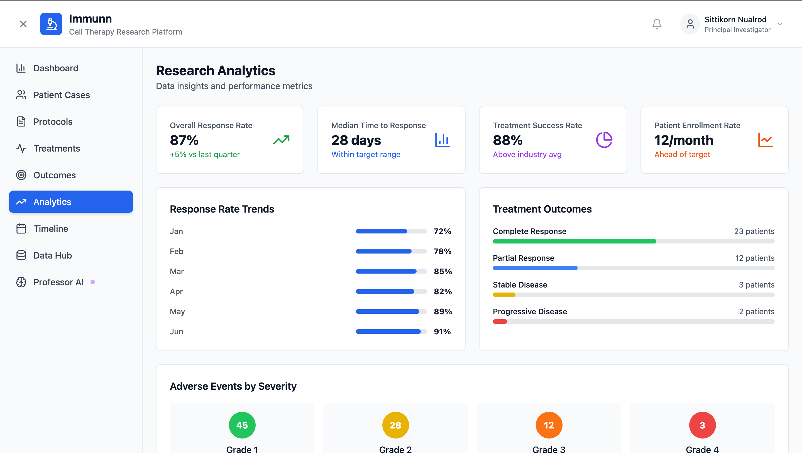Click the Immunn microscope logo

(51, 24)
